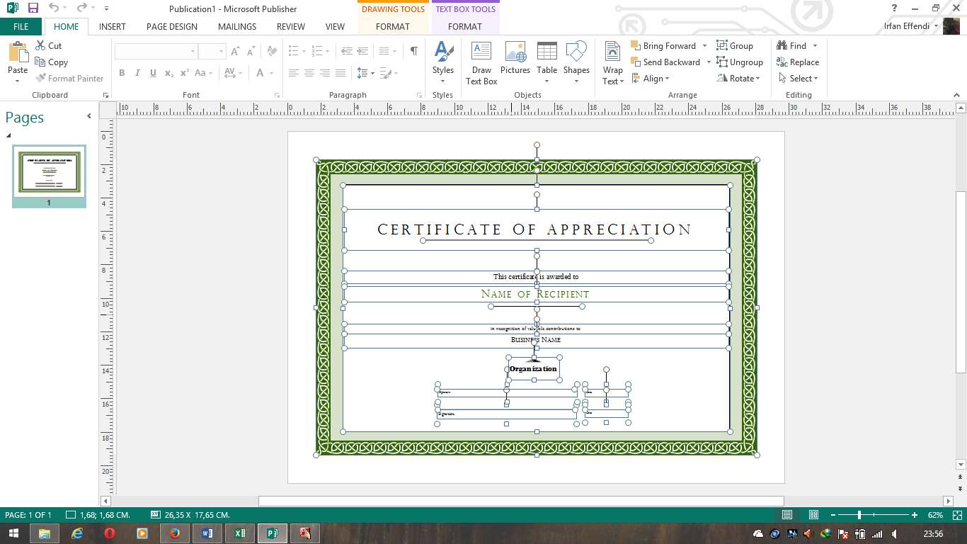Open Excel from the Windows taskbar

pos(240,533)
